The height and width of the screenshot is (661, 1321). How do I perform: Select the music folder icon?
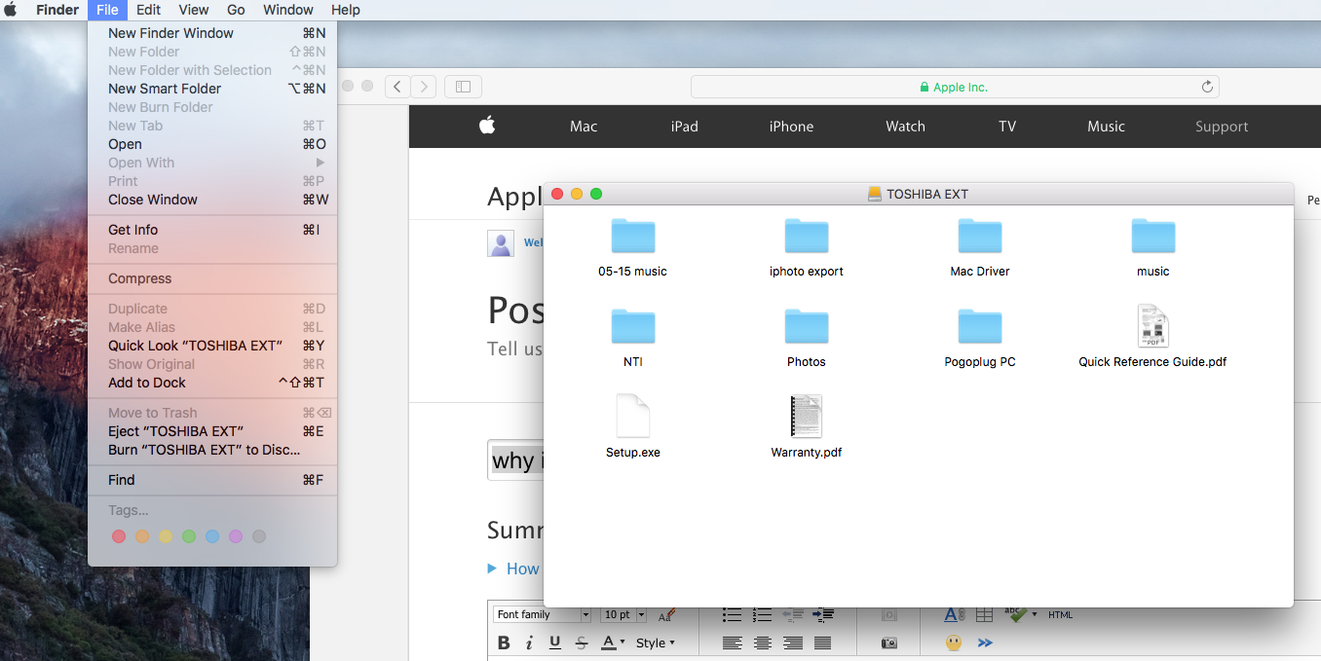(x=1153, y=237)
